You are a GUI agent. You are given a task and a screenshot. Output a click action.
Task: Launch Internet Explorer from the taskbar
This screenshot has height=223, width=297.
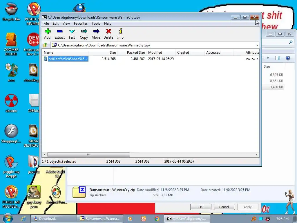[23, 219]
